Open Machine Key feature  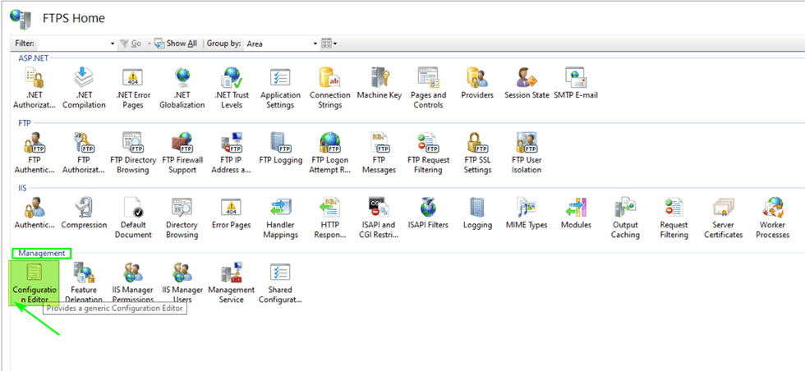379,83
